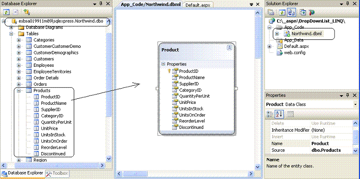Click the Employees table icon

tap(29, 65)
